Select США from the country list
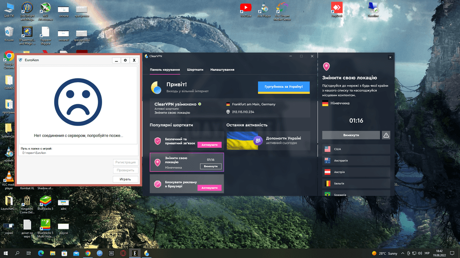460x258 pixels. tap(356, 149)
